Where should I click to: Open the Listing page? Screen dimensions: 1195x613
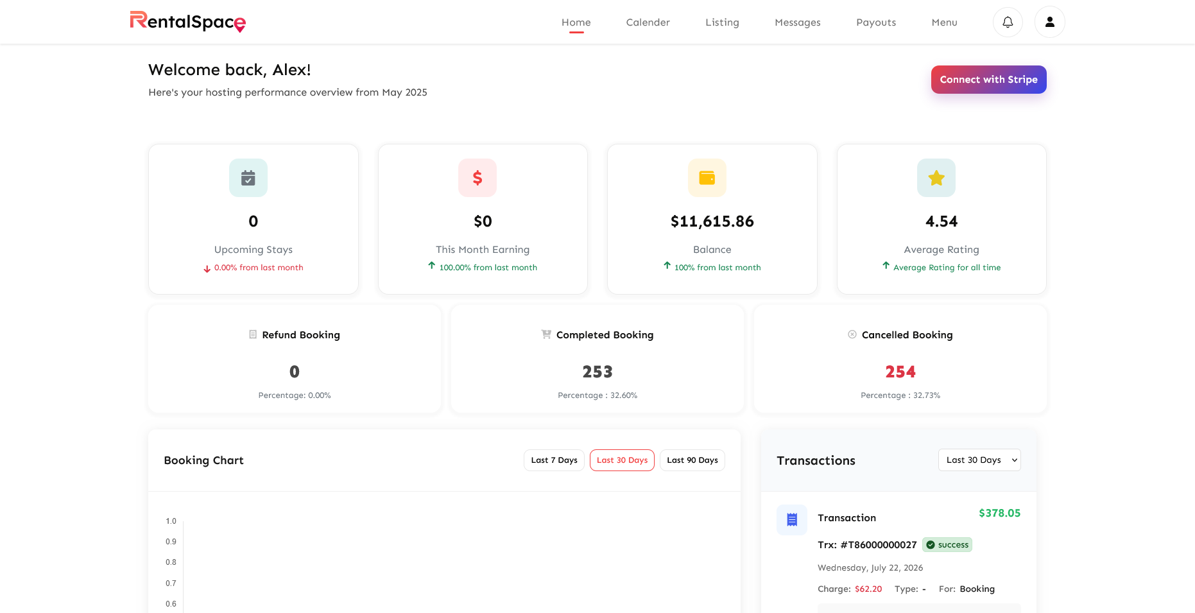point(723,22)
